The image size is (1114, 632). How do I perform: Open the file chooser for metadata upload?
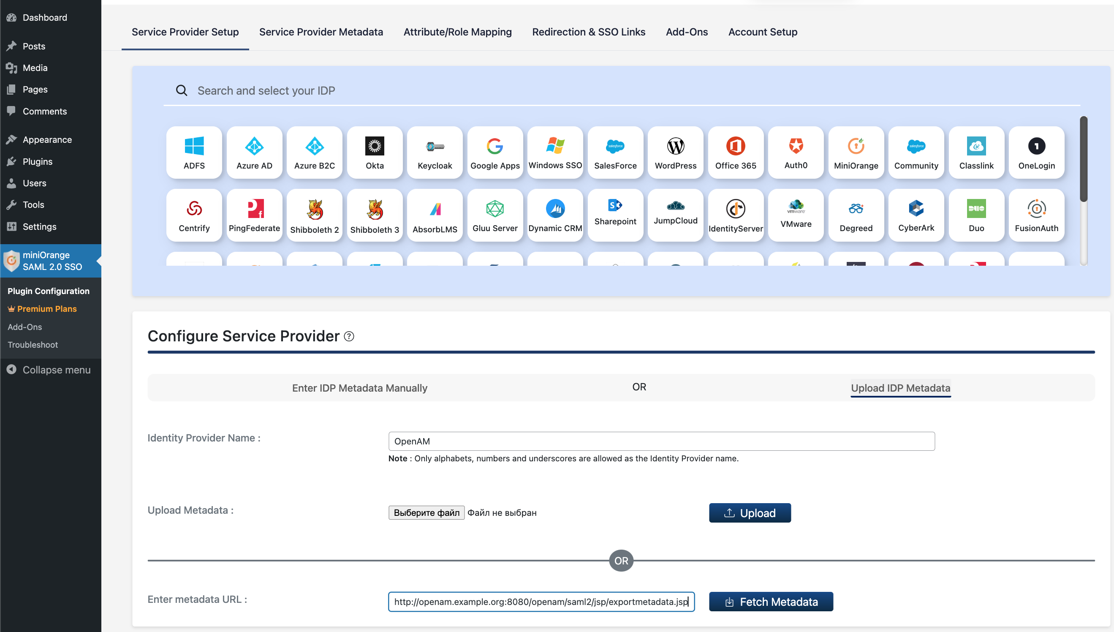click(x=426, y=512)
